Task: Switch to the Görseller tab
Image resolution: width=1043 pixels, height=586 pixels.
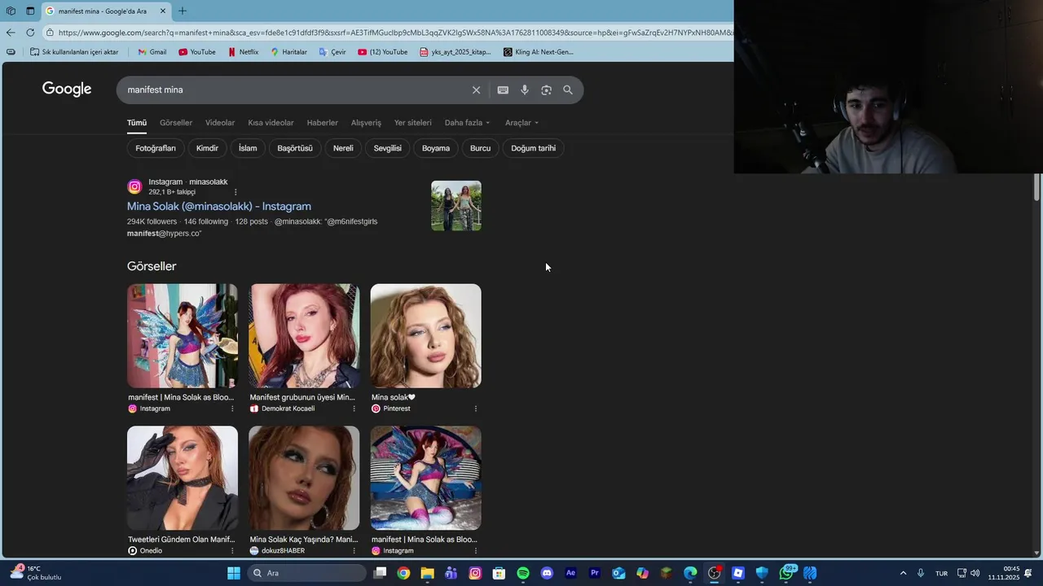Action: click(x=176, y=123)
